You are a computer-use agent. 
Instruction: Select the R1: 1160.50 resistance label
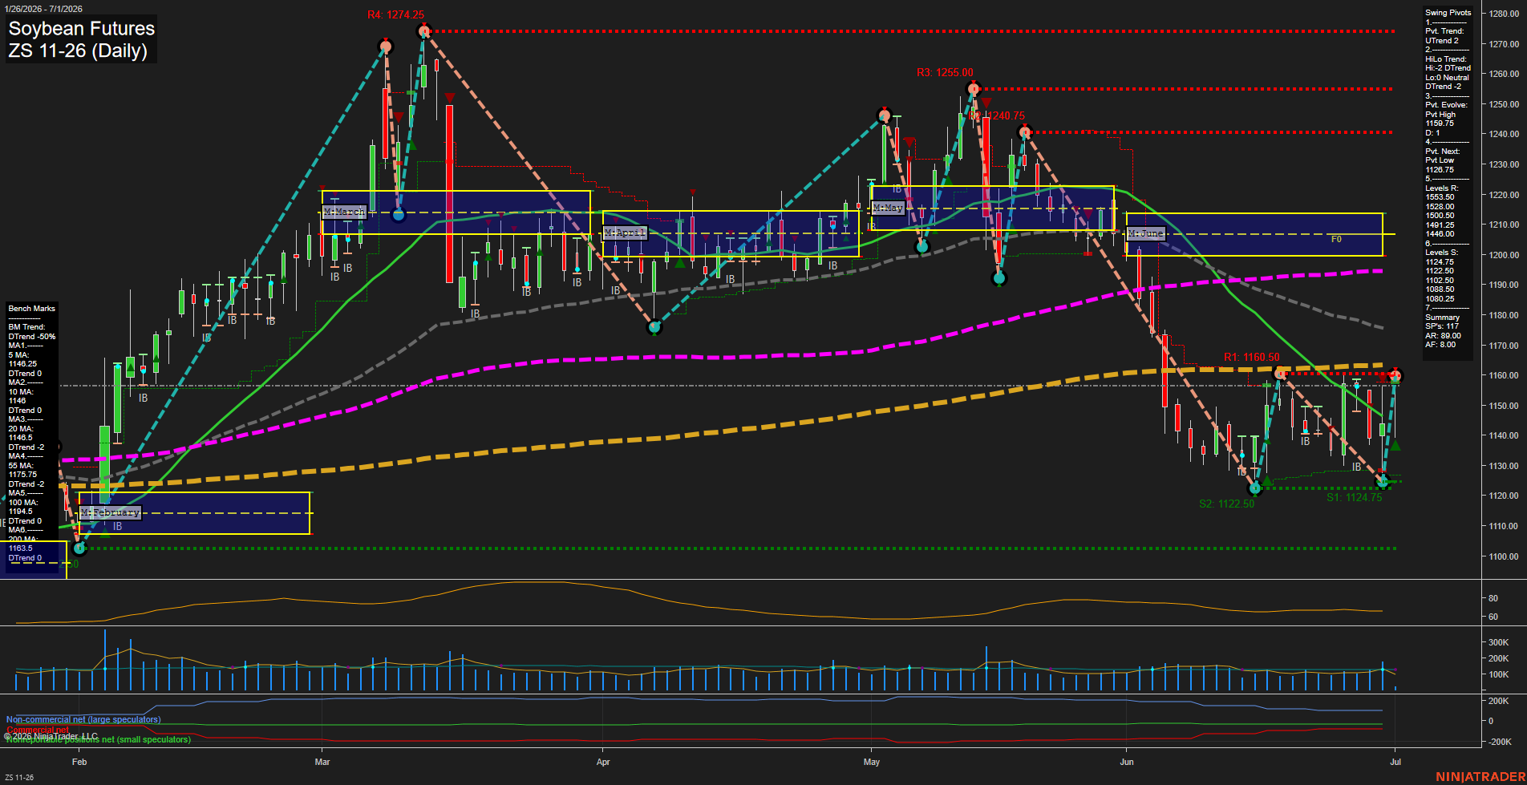click(x=1252, y=358)
